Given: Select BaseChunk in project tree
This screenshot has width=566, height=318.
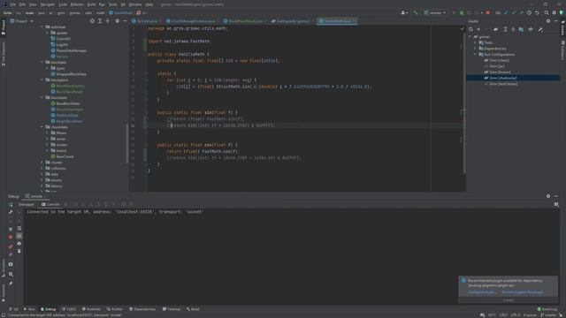Looking at the screenshot, I should 65,157.
